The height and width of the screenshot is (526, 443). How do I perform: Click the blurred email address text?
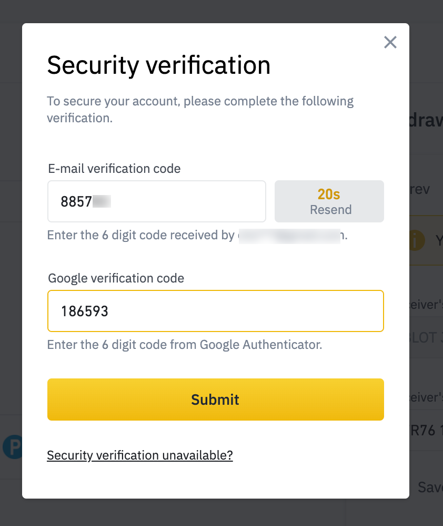click(289, 236)
